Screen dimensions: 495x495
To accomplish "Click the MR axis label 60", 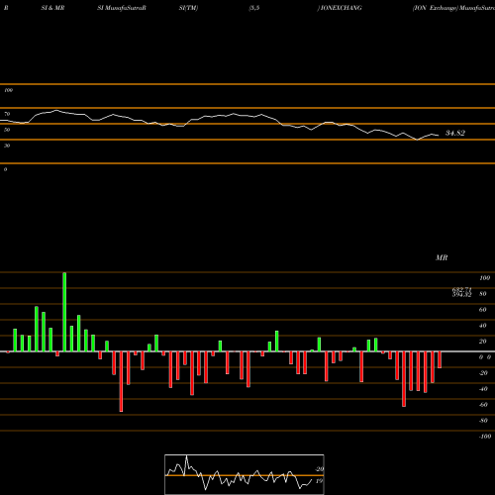I will point(482,310).
